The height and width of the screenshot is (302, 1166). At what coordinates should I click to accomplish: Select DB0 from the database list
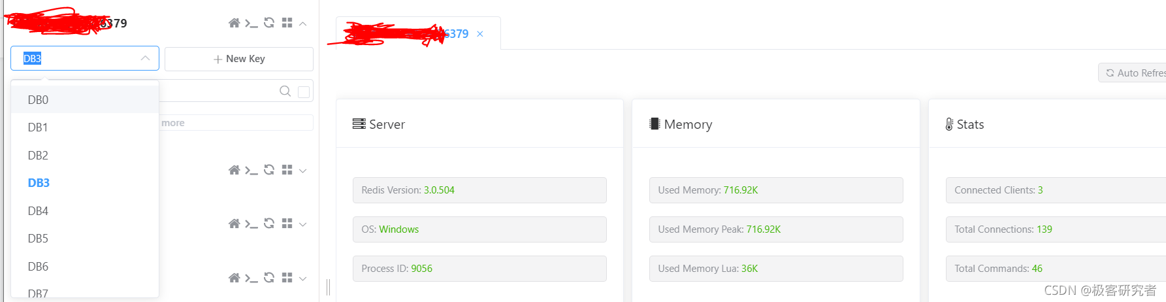point(39,100)
